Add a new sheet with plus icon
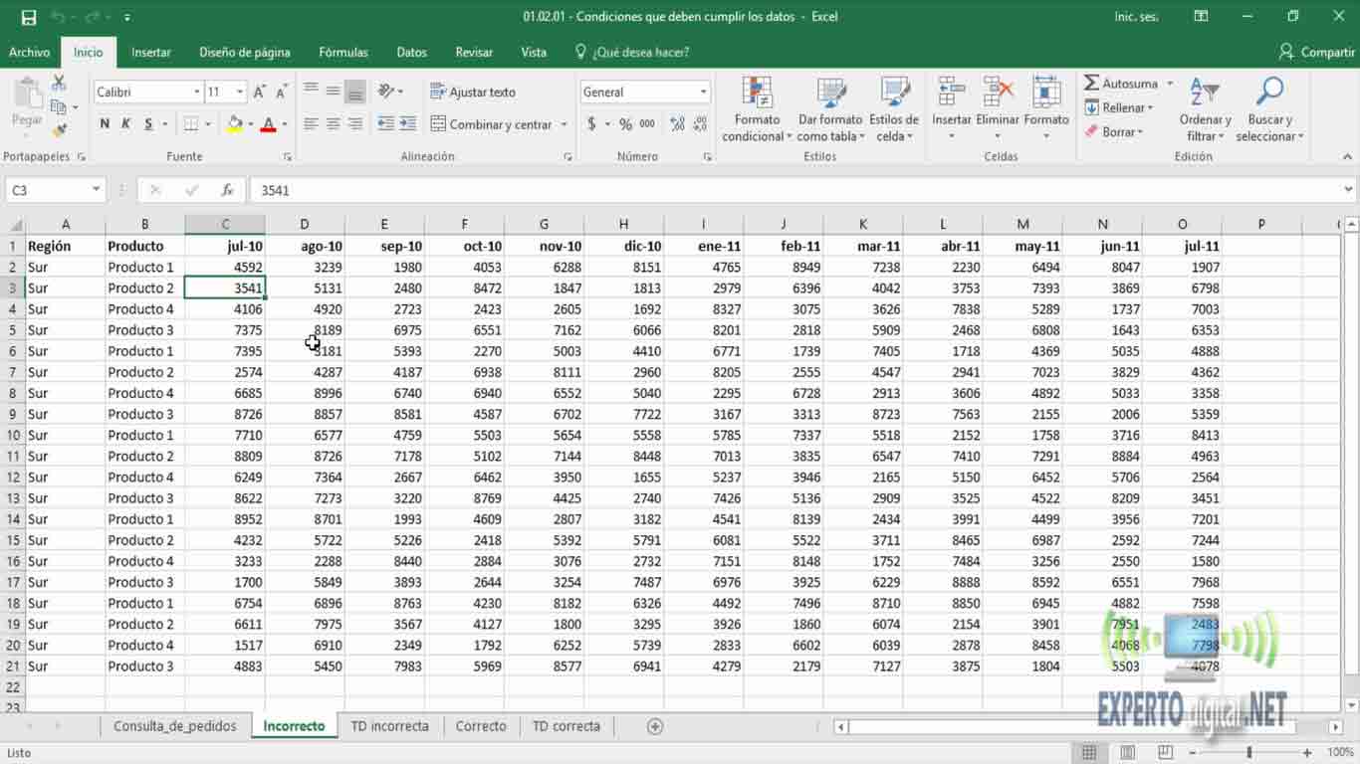The width and height of the screenshot is (1360, 764). pos(655,726)
